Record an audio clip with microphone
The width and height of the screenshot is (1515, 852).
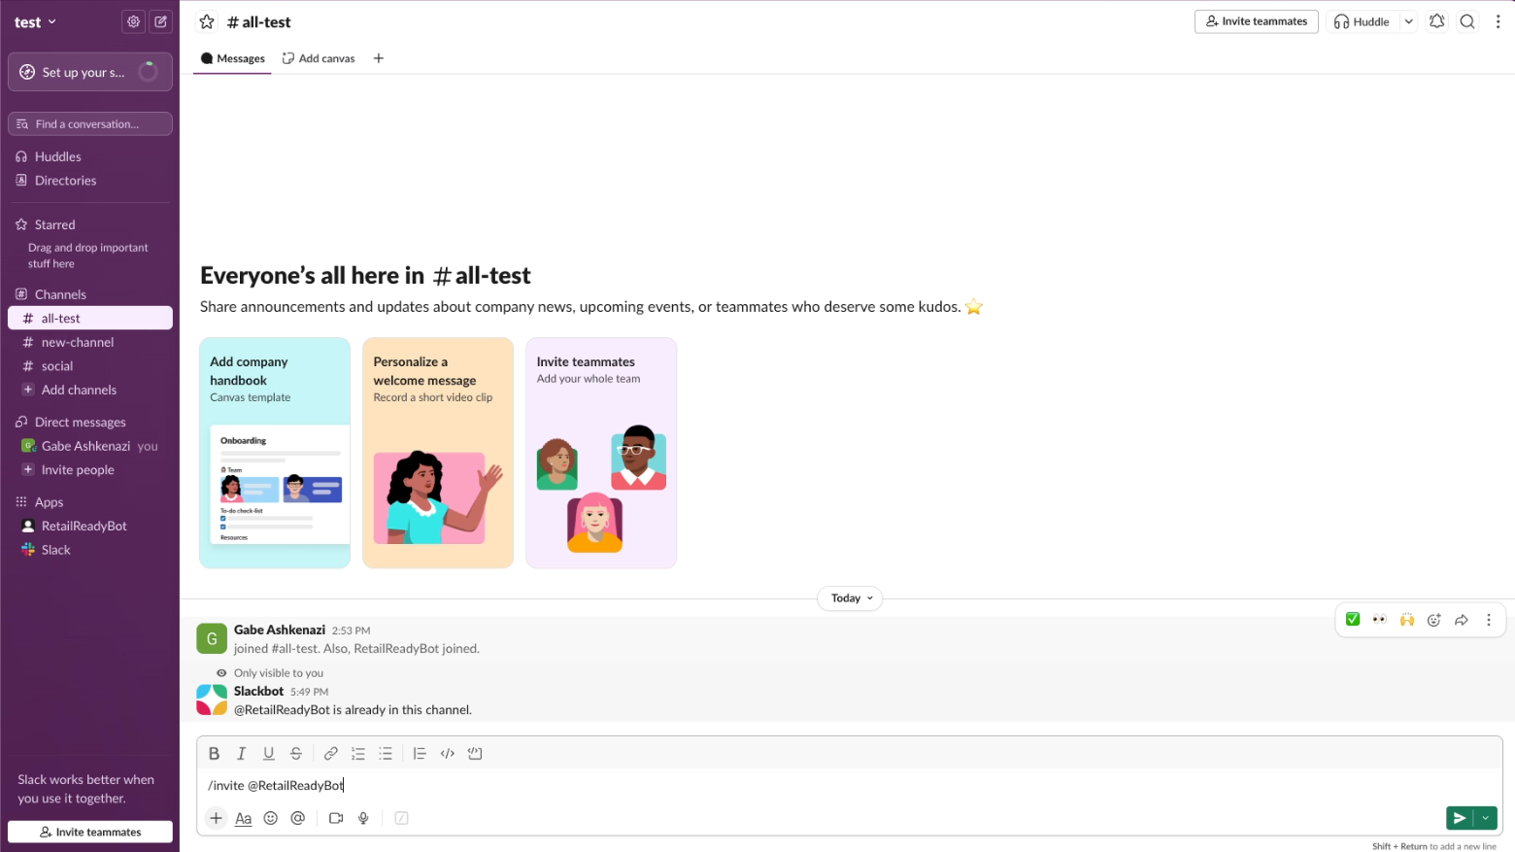pyautogui.click(x=363, y=818)
